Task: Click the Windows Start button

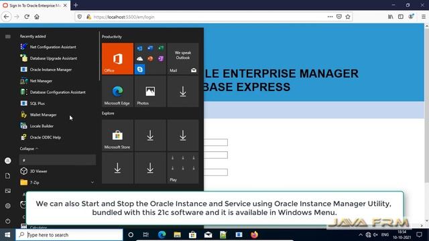Action: point(7,235)
